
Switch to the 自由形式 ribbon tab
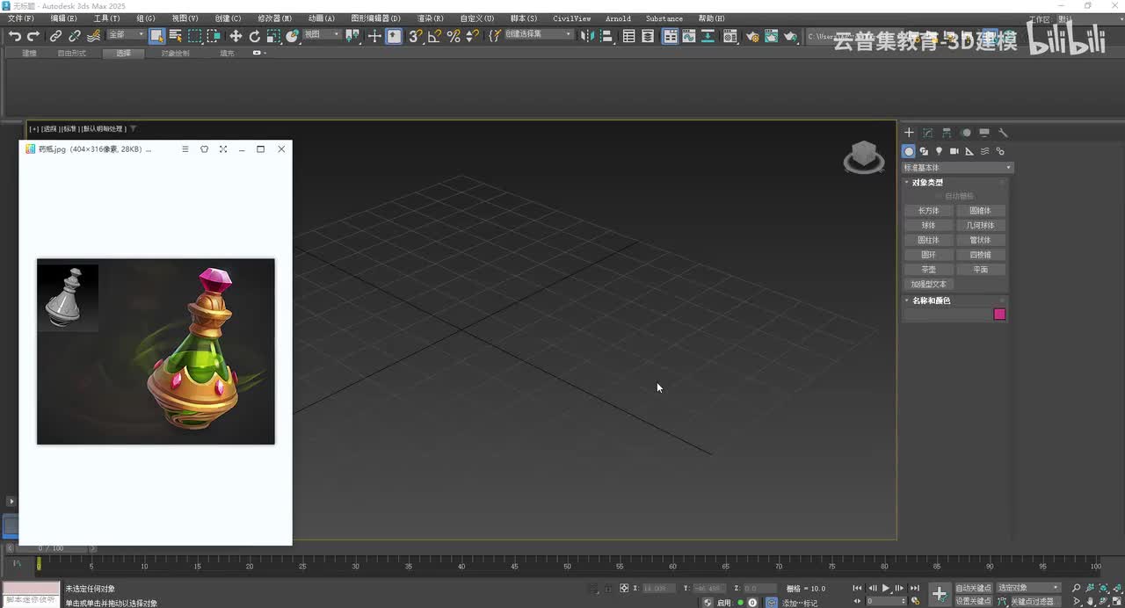(72, 54)
